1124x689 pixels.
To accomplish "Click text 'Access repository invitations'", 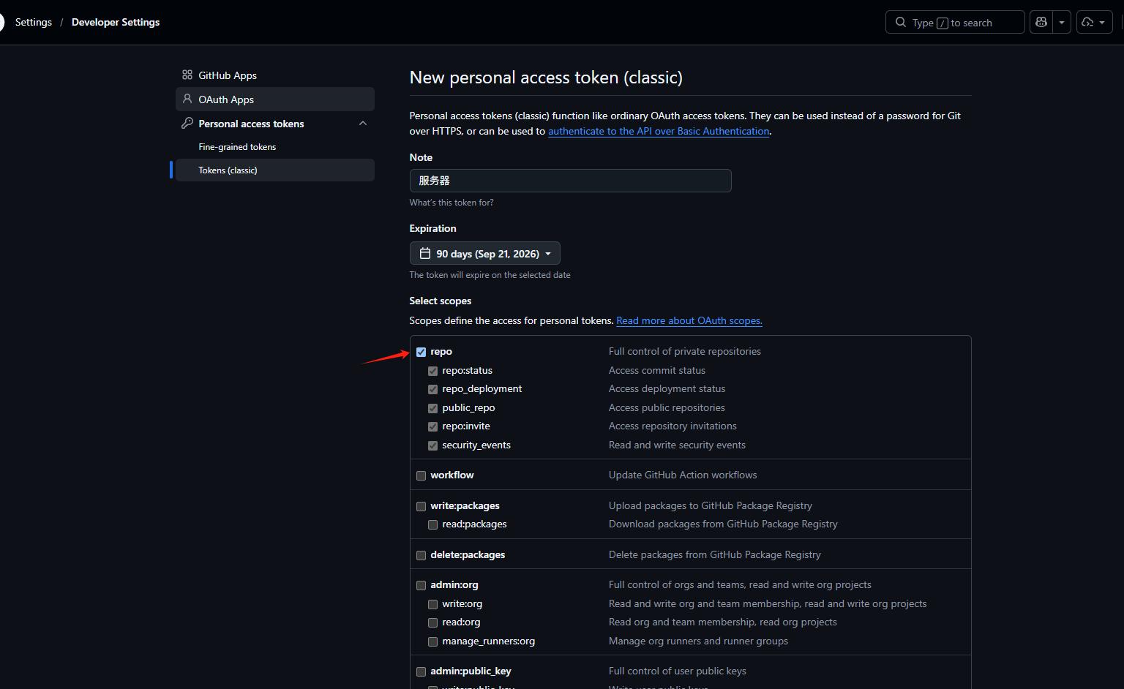I will [x=672, y=426].
